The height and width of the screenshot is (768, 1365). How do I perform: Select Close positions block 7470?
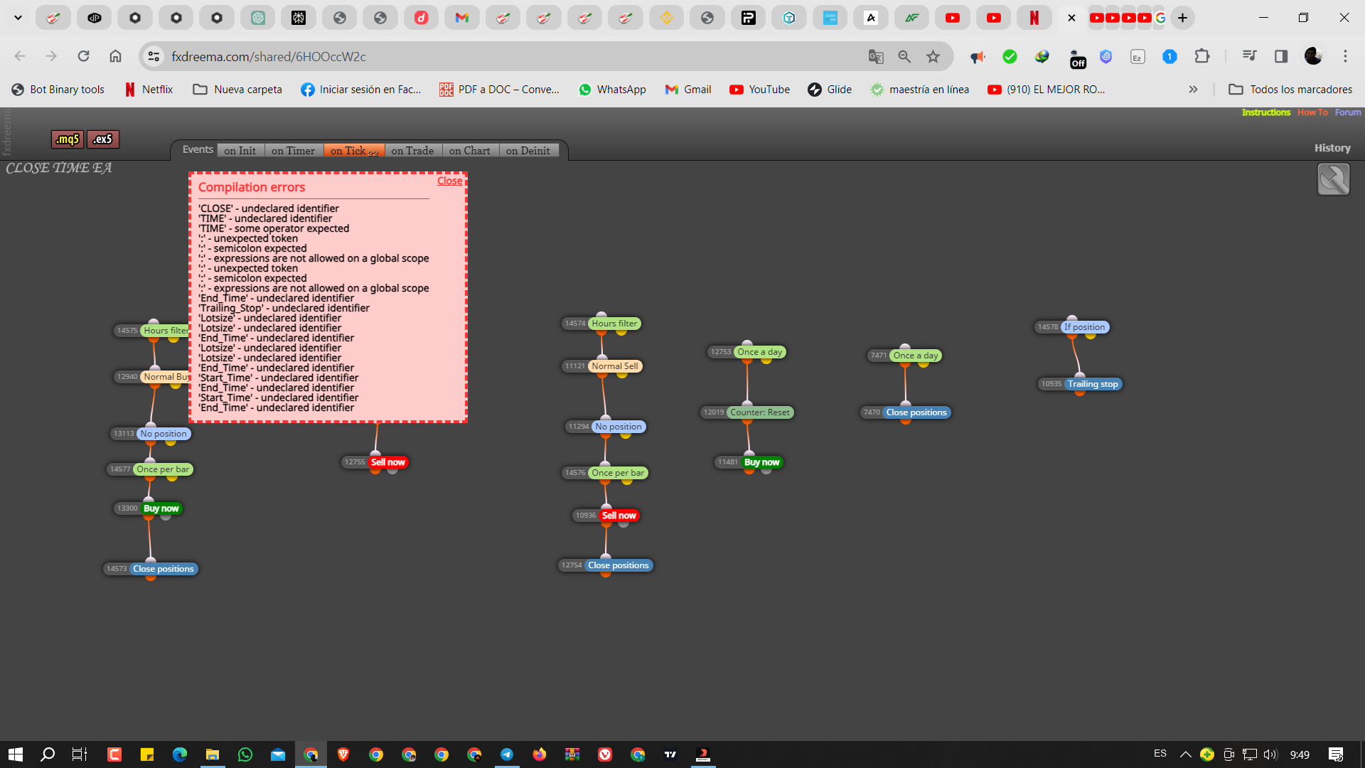click(x=916, y=412)
